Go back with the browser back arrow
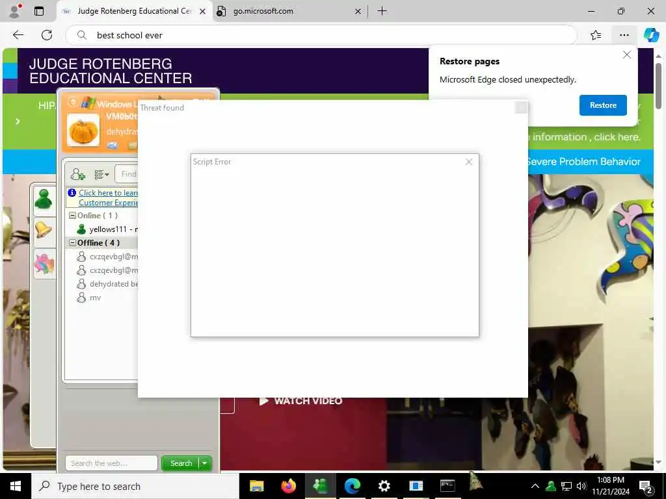Screen dimensions: 666x499 click(x=18, y=35)
